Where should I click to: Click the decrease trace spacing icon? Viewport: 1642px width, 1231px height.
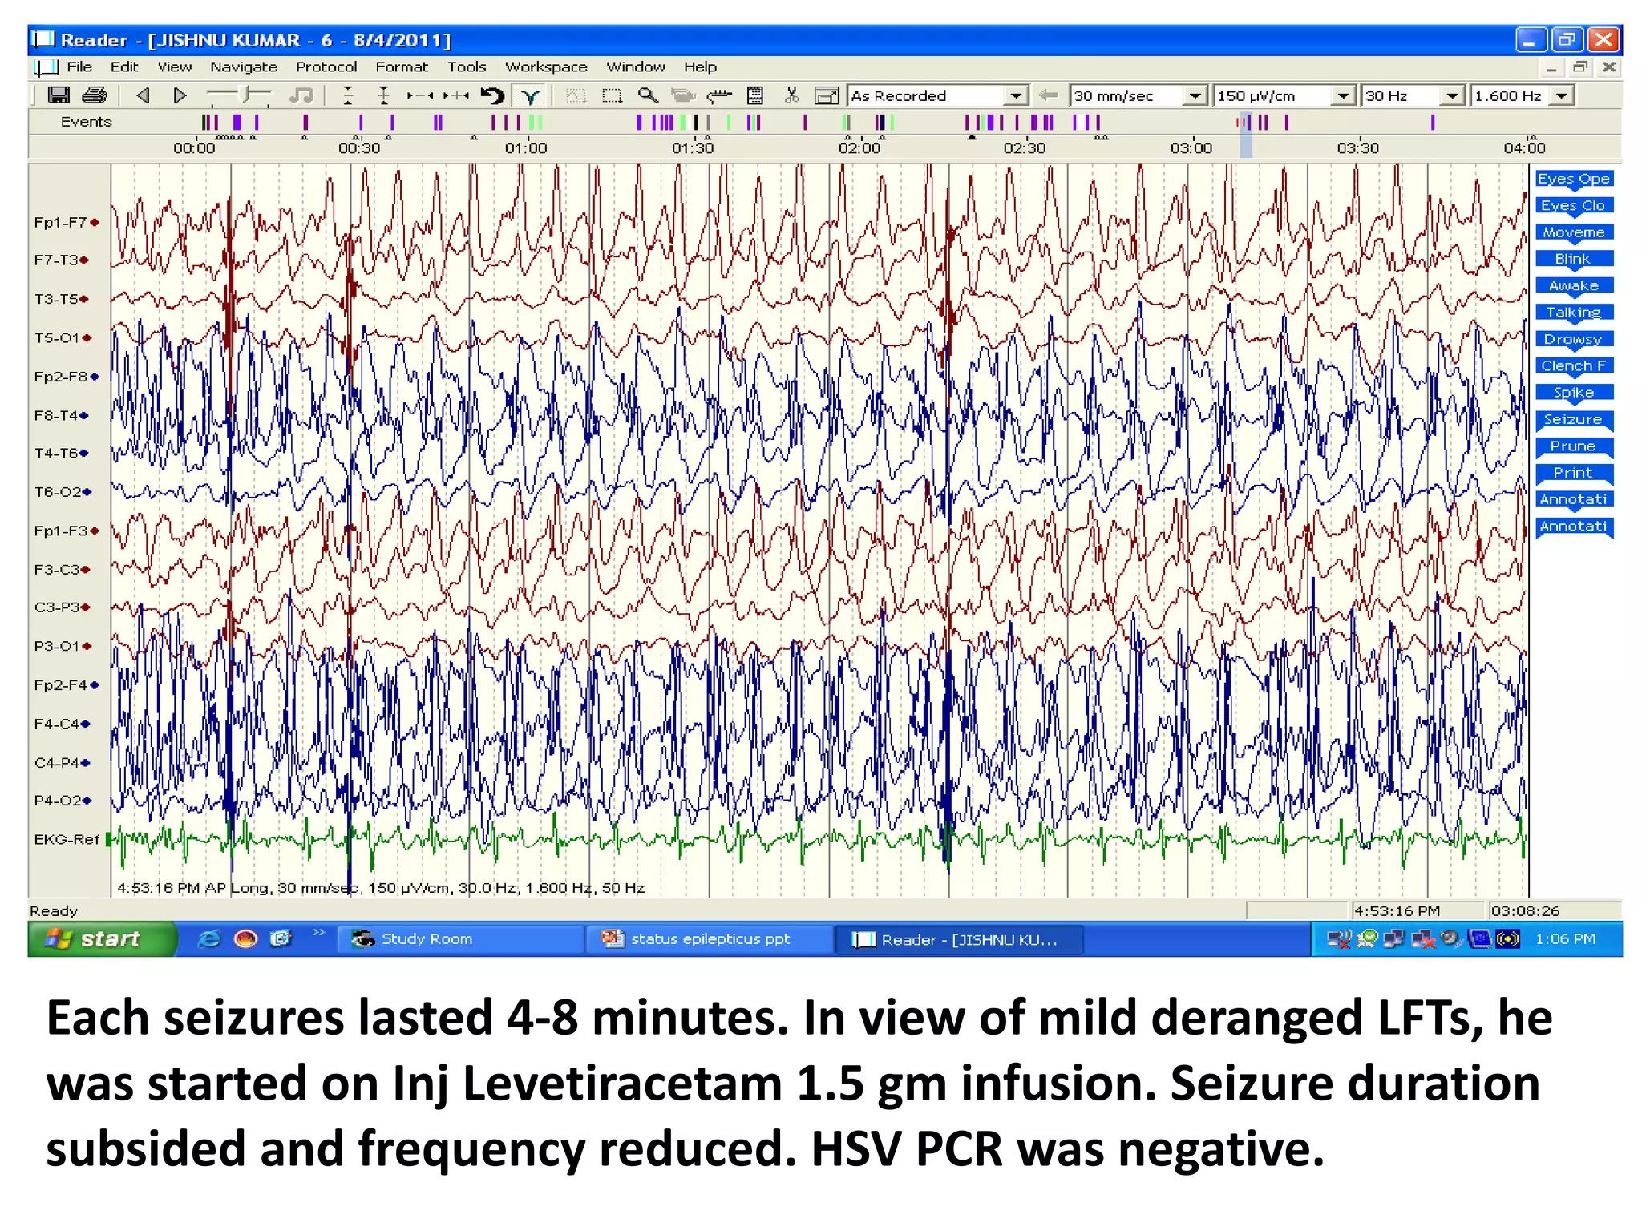click(347, 95)
